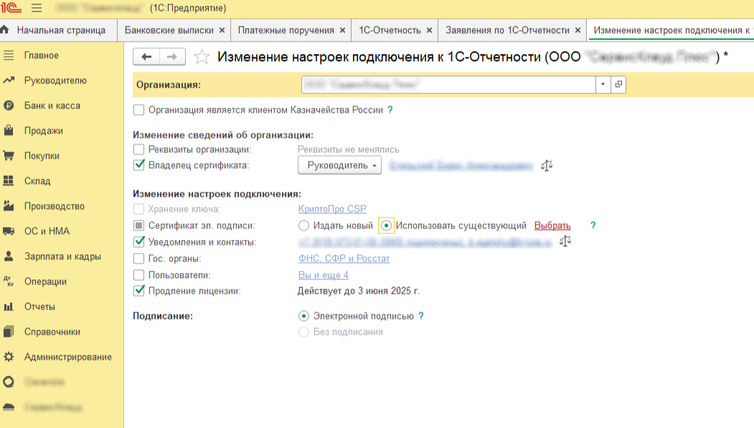
Task: Close the 1С-Отчетность tab
Action: 429,30
